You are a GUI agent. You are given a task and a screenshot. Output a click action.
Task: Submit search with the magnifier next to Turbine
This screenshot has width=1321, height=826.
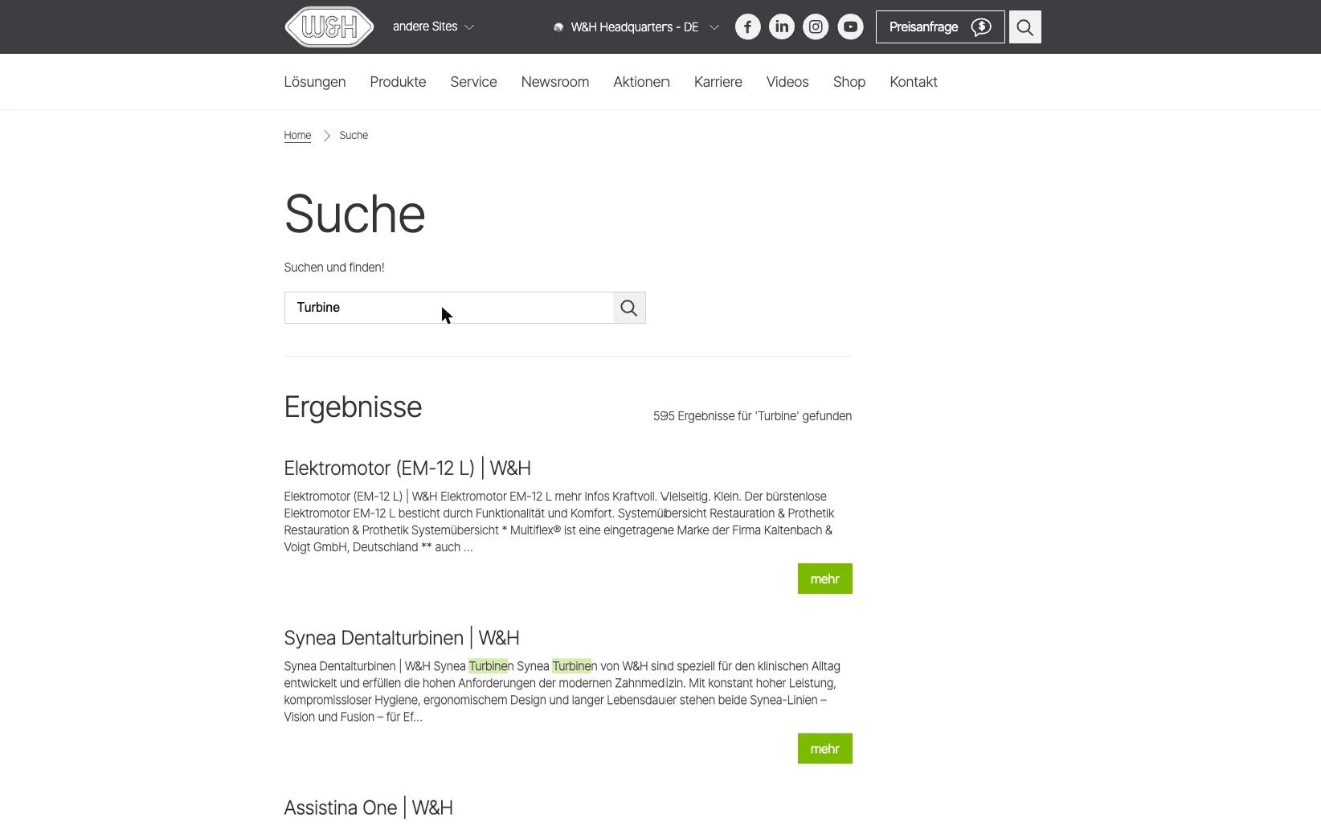pos(629,308)
